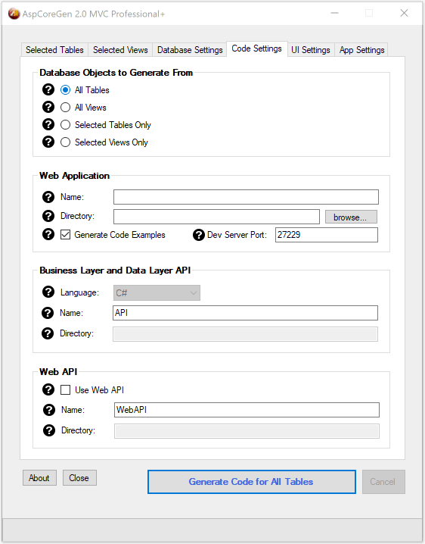This screenshot has height=544, width=425.
Task: Click help icon beside All Views
Action: point(48,107)
